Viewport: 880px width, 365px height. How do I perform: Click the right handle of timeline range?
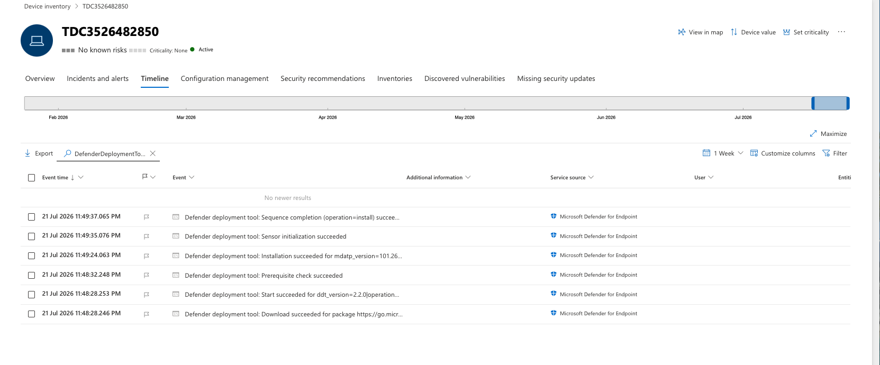tap(848, 103)
